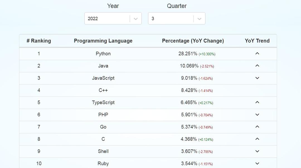Screen dimensions: 301x168
Task: Click the upward trend arrow for Java
Action: (257, 66)
